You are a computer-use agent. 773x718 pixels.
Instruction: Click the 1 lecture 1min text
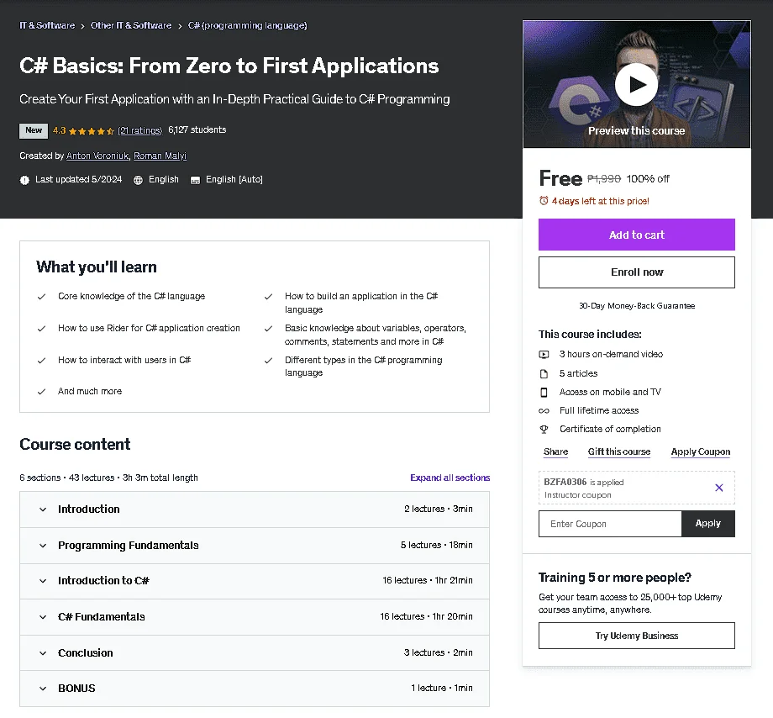tap(442, 689)
